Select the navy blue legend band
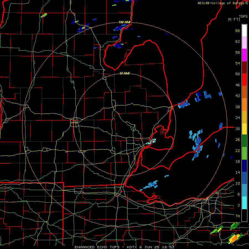The image size is (249, 249). coord(244,166)
